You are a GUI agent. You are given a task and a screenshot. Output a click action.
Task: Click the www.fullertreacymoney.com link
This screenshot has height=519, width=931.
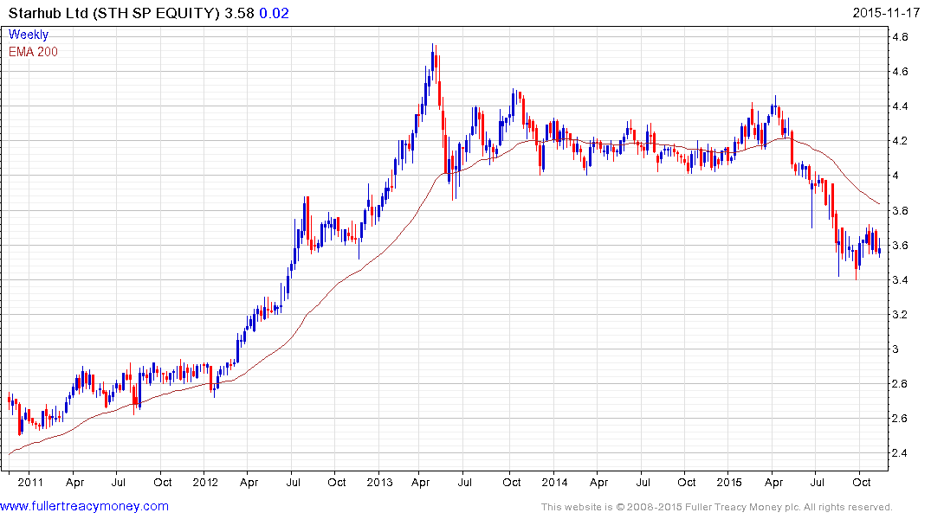84,506
